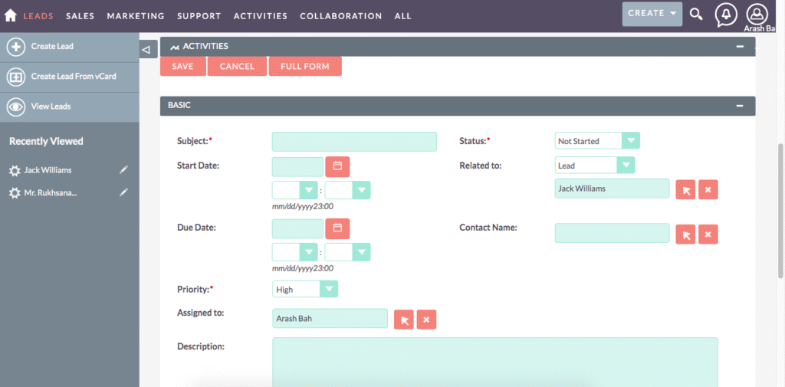785x387 pixels.
Task: Open the search magnifier icon
Action: point(695,14)
